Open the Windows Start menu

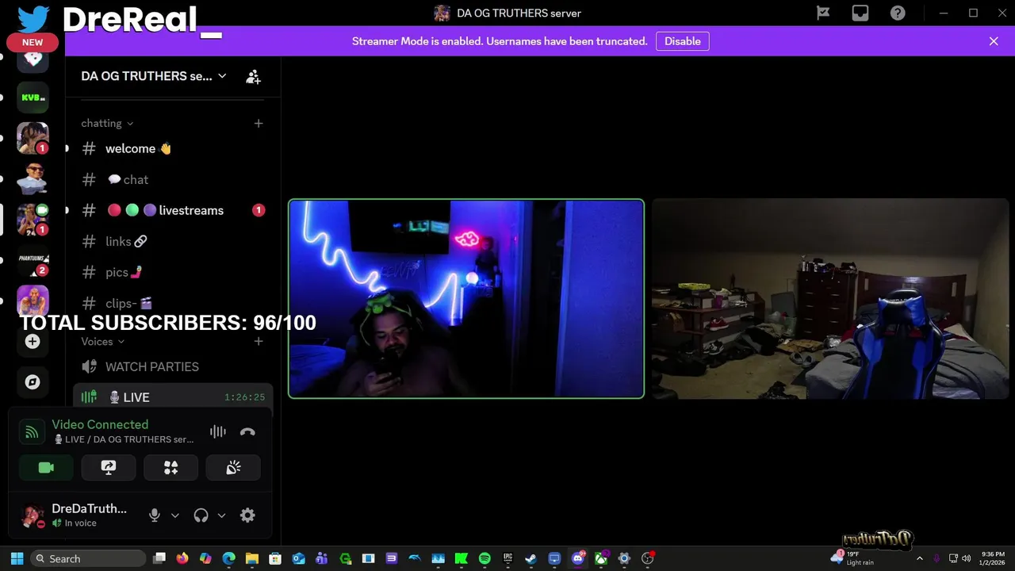pyautogui.click(x=17, y=558)
